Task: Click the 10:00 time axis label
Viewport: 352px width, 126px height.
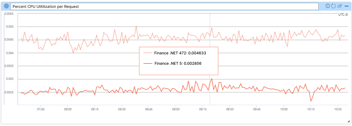Action: (284, 109)
